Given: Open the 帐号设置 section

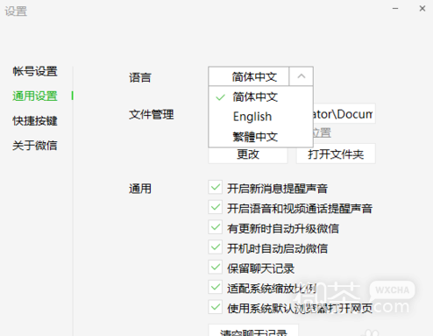Looking at the screenshot, I should (35, 71).
